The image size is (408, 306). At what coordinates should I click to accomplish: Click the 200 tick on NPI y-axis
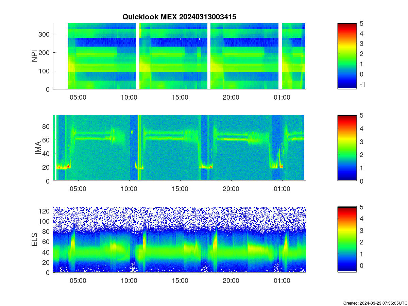pos(44,52)
